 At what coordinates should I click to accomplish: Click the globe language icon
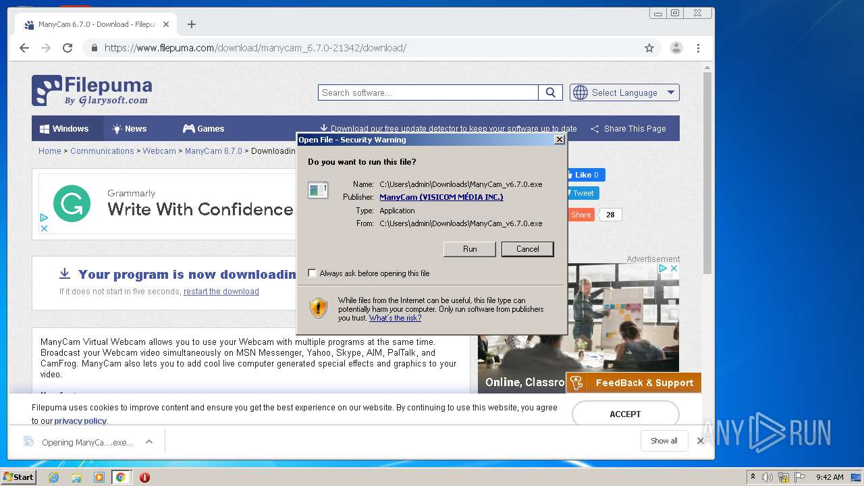[580, 92]
